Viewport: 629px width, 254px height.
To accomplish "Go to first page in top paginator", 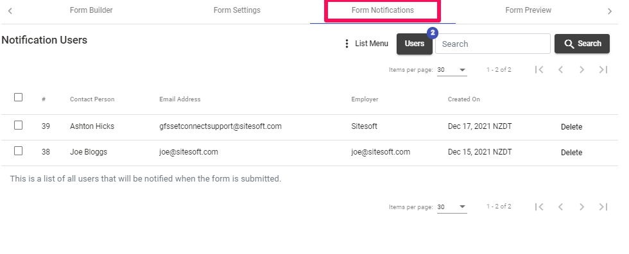I will point(539,70).
